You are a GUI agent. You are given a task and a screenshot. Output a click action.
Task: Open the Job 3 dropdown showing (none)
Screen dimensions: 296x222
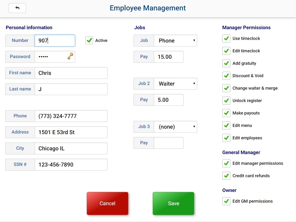[175, 127]
